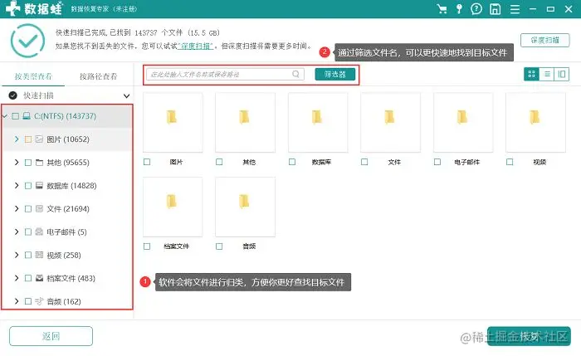Click the search magnifier icon
The width and height of the screenshot is (581, 356).
tap(295, 74)
